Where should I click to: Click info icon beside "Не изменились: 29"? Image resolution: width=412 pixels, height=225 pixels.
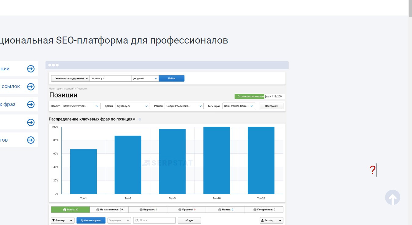(x=98, y=210)
